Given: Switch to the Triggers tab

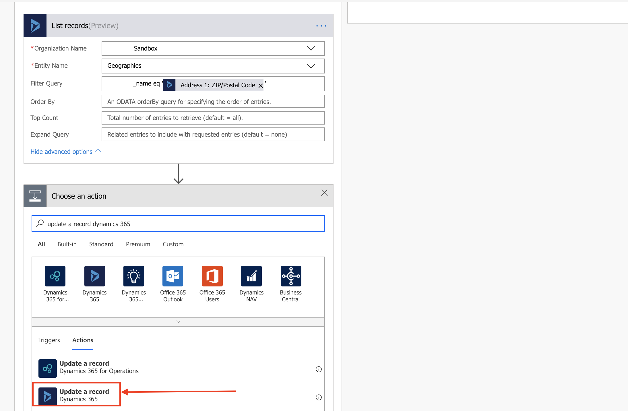Looking at the screenshot, I should [x=49, y=340].
